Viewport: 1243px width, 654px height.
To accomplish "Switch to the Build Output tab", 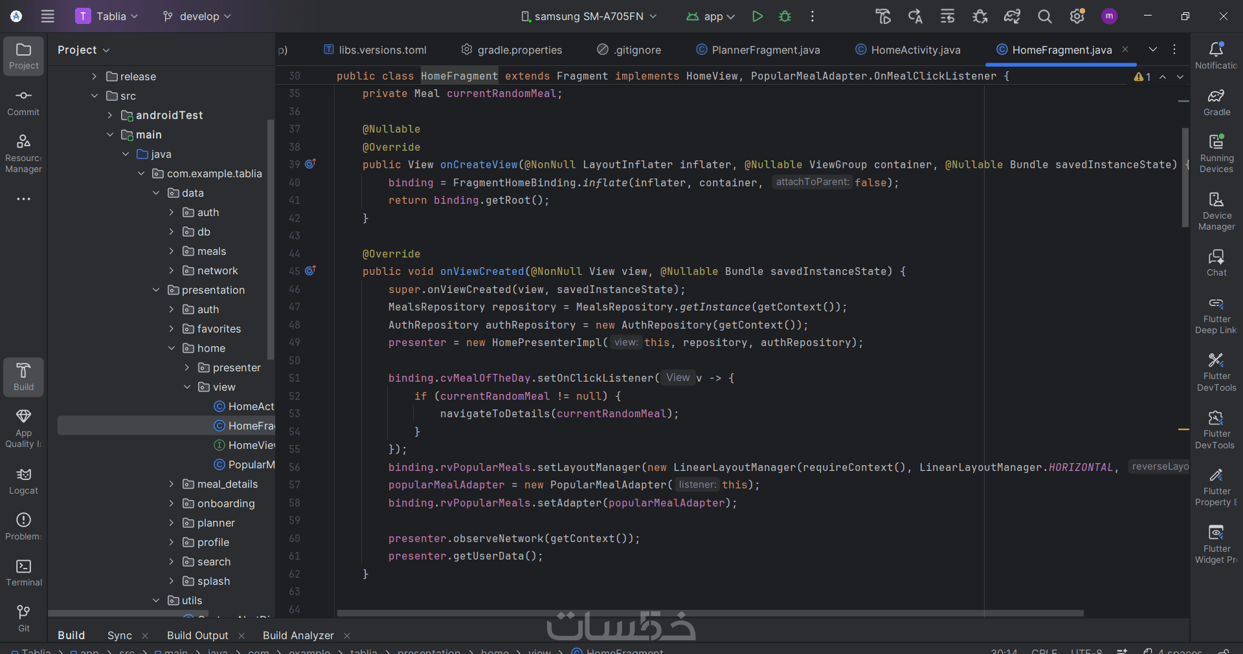I will (197, 635).
